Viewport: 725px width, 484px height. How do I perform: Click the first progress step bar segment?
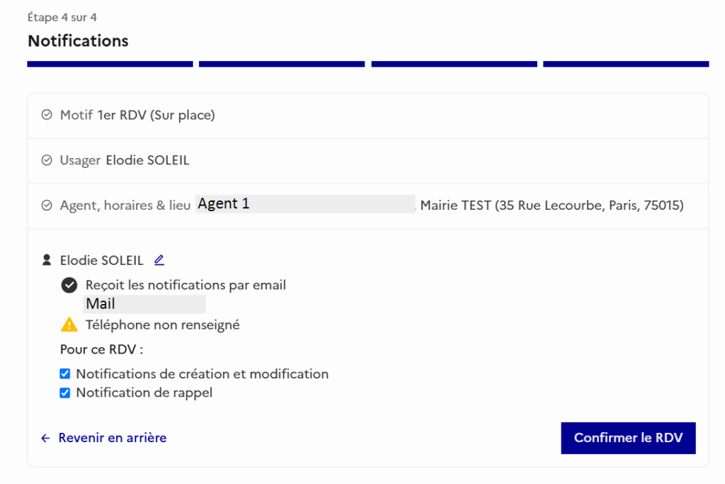(110, 64)
